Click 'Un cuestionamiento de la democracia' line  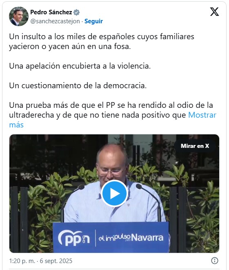point(78,86)
